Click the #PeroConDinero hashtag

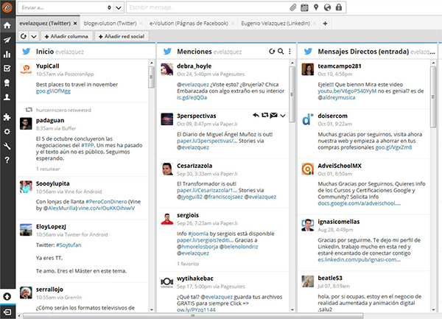tap(106, 202)
